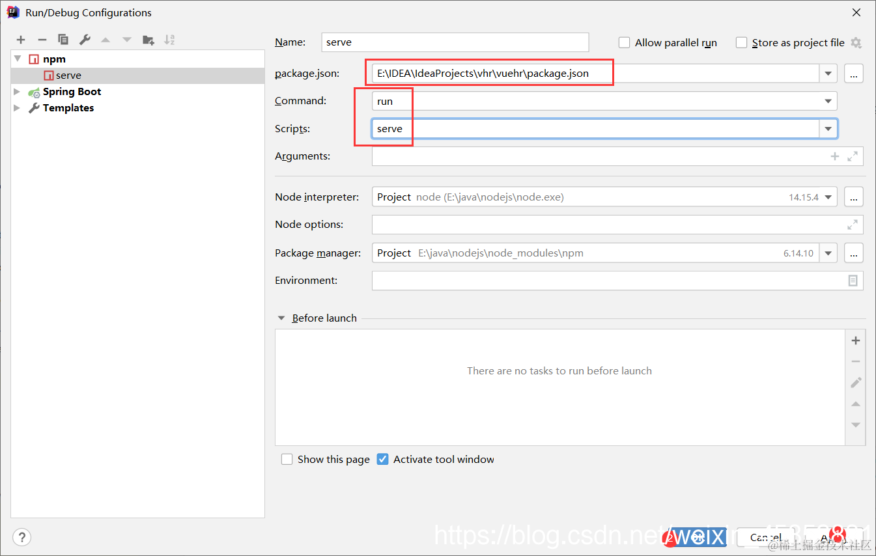
Task: Collapse the npm tree node
Action: (18, 59)
